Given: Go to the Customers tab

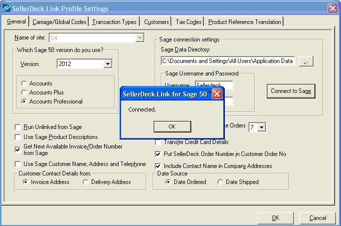Looking at the screenshot, I should point(156,22).
